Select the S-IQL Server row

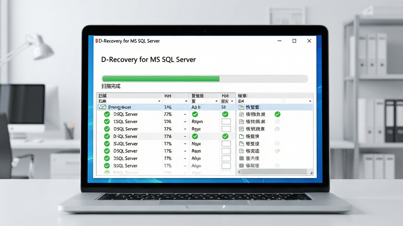point(166,144)
